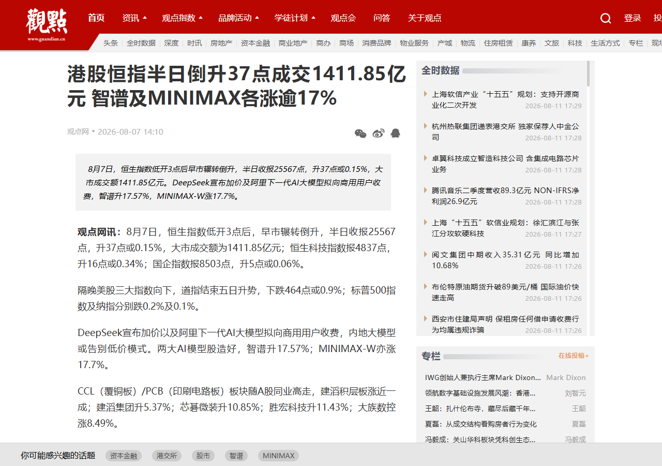The height and width of the screenshot is (466, 662).
Task: Select the 商办 sub-navigation tab
Action: pyautogui.click(x=323, y=43)
